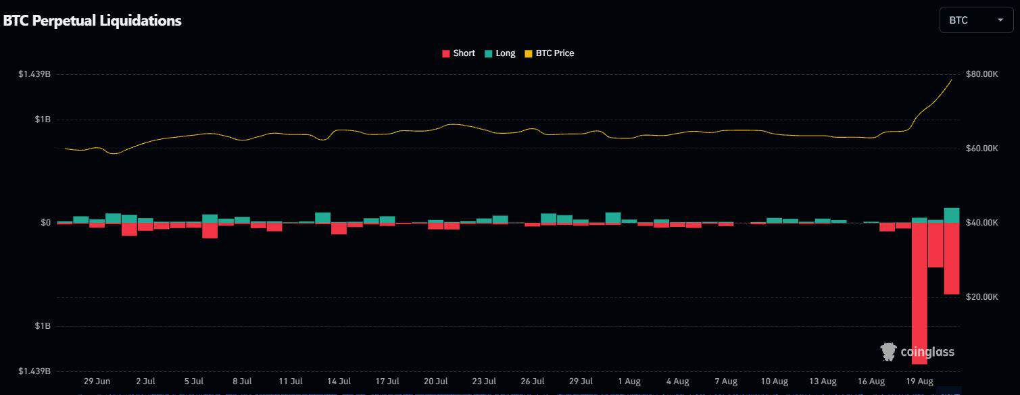Click the 13 Aug date label

click(x=823, y=381)
